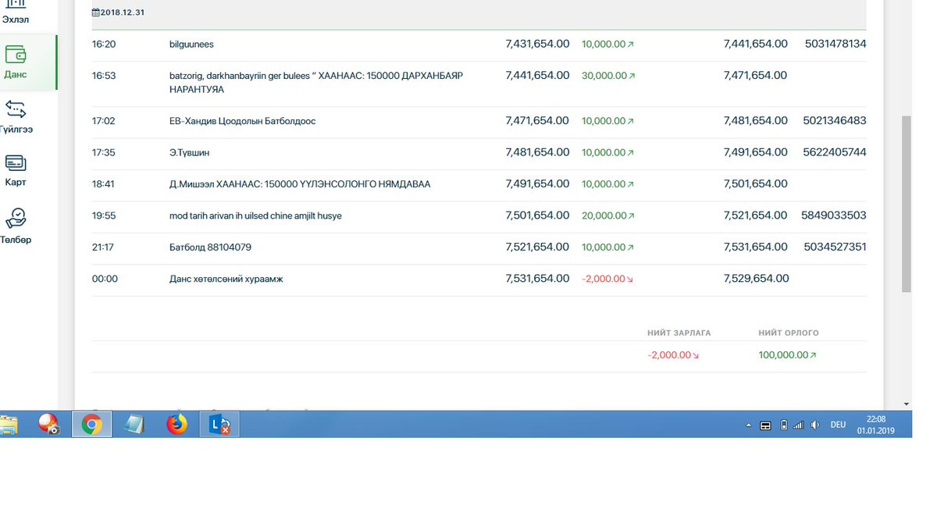937x527 pixels.
Task: Click the battery tray icon
Action: click(x=783, y=426)
